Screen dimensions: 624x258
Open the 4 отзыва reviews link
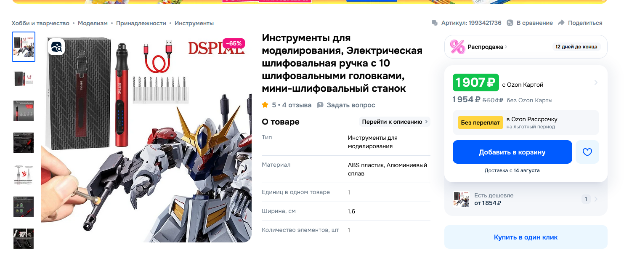click(297, 105)
